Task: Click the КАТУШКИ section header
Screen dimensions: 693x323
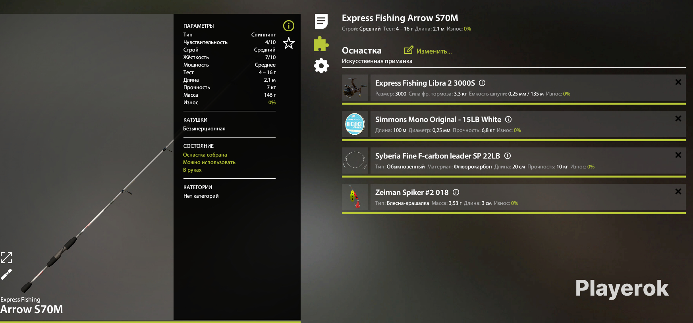Action: click(x=195, y=120)
